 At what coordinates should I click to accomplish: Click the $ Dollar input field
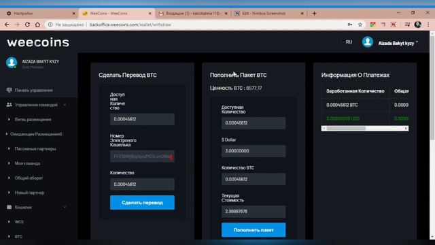254,151
